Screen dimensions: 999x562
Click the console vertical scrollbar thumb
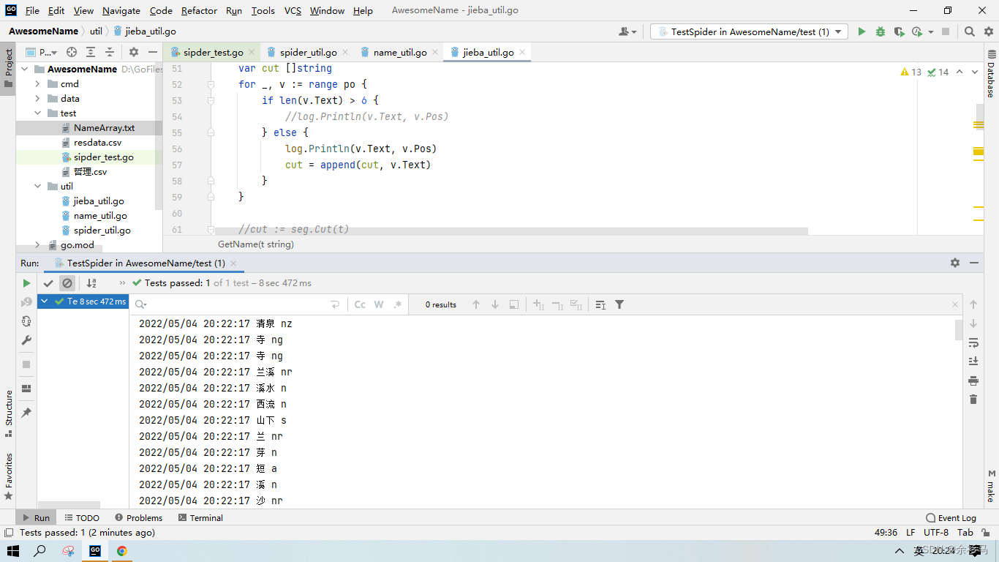point(959,330)
